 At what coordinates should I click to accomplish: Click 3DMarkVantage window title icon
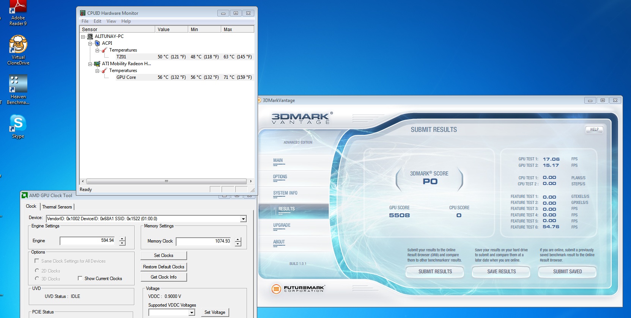[259, 100]
